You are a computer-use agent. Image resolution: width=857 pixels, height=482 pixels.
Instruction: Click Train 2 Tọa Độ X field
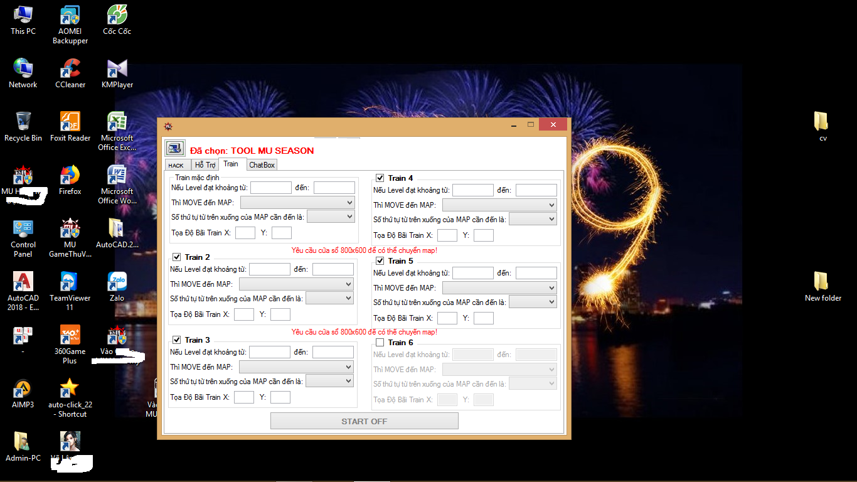(x=244, y=314)
